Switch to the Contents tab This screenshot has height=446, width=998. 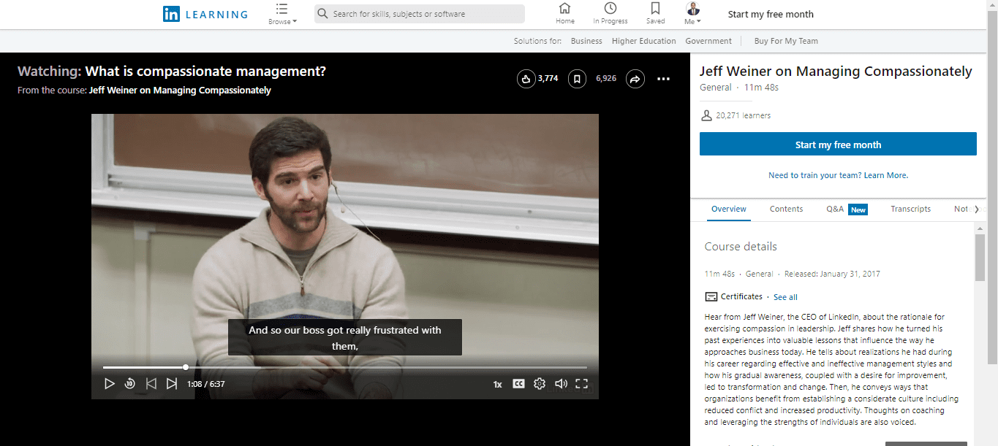pyautogui.click(x=787, y=209)
